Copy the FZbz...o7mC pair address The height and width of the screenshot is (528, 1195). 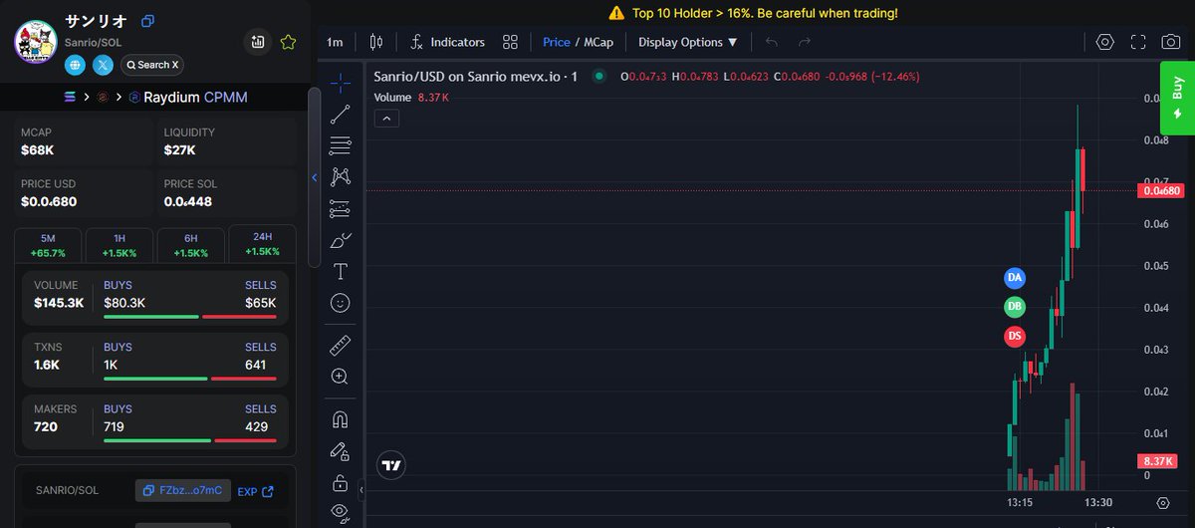(x=183, y=490)
